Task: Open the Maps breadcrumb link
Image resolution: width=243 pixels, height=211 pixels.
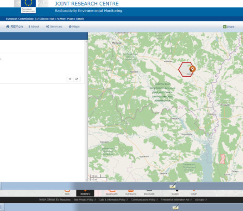Action: click(70, 19)
